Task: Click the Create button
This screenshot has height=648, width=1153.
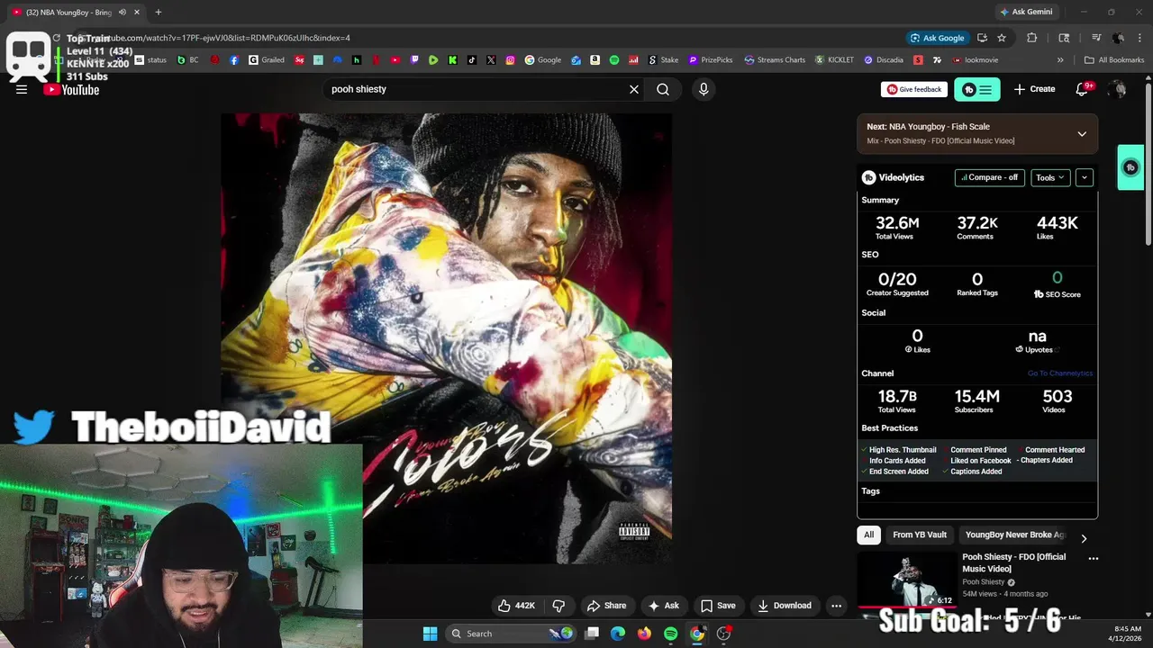Action: (1034, 89)
